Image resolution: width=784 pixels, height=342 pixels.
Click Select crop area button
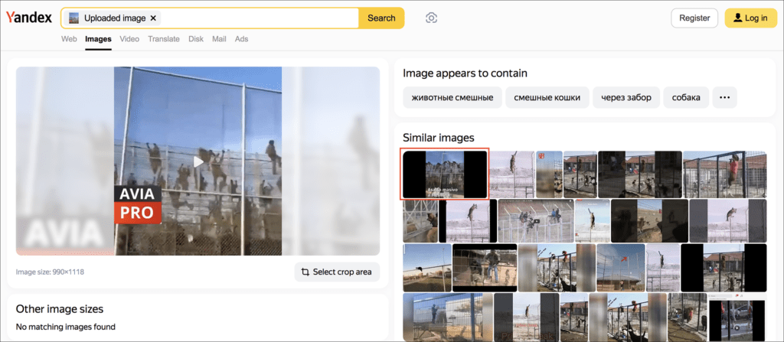pos(337,272)
